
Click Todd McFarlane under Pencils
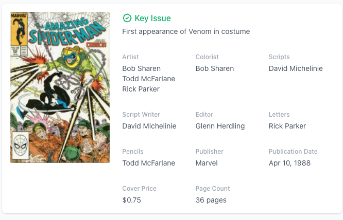point(148,163)
